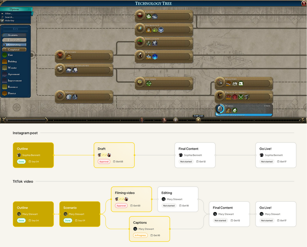Click the red hexagon district icon under Bronze Working
Screen dimensions: 307x247
(235, 97)
